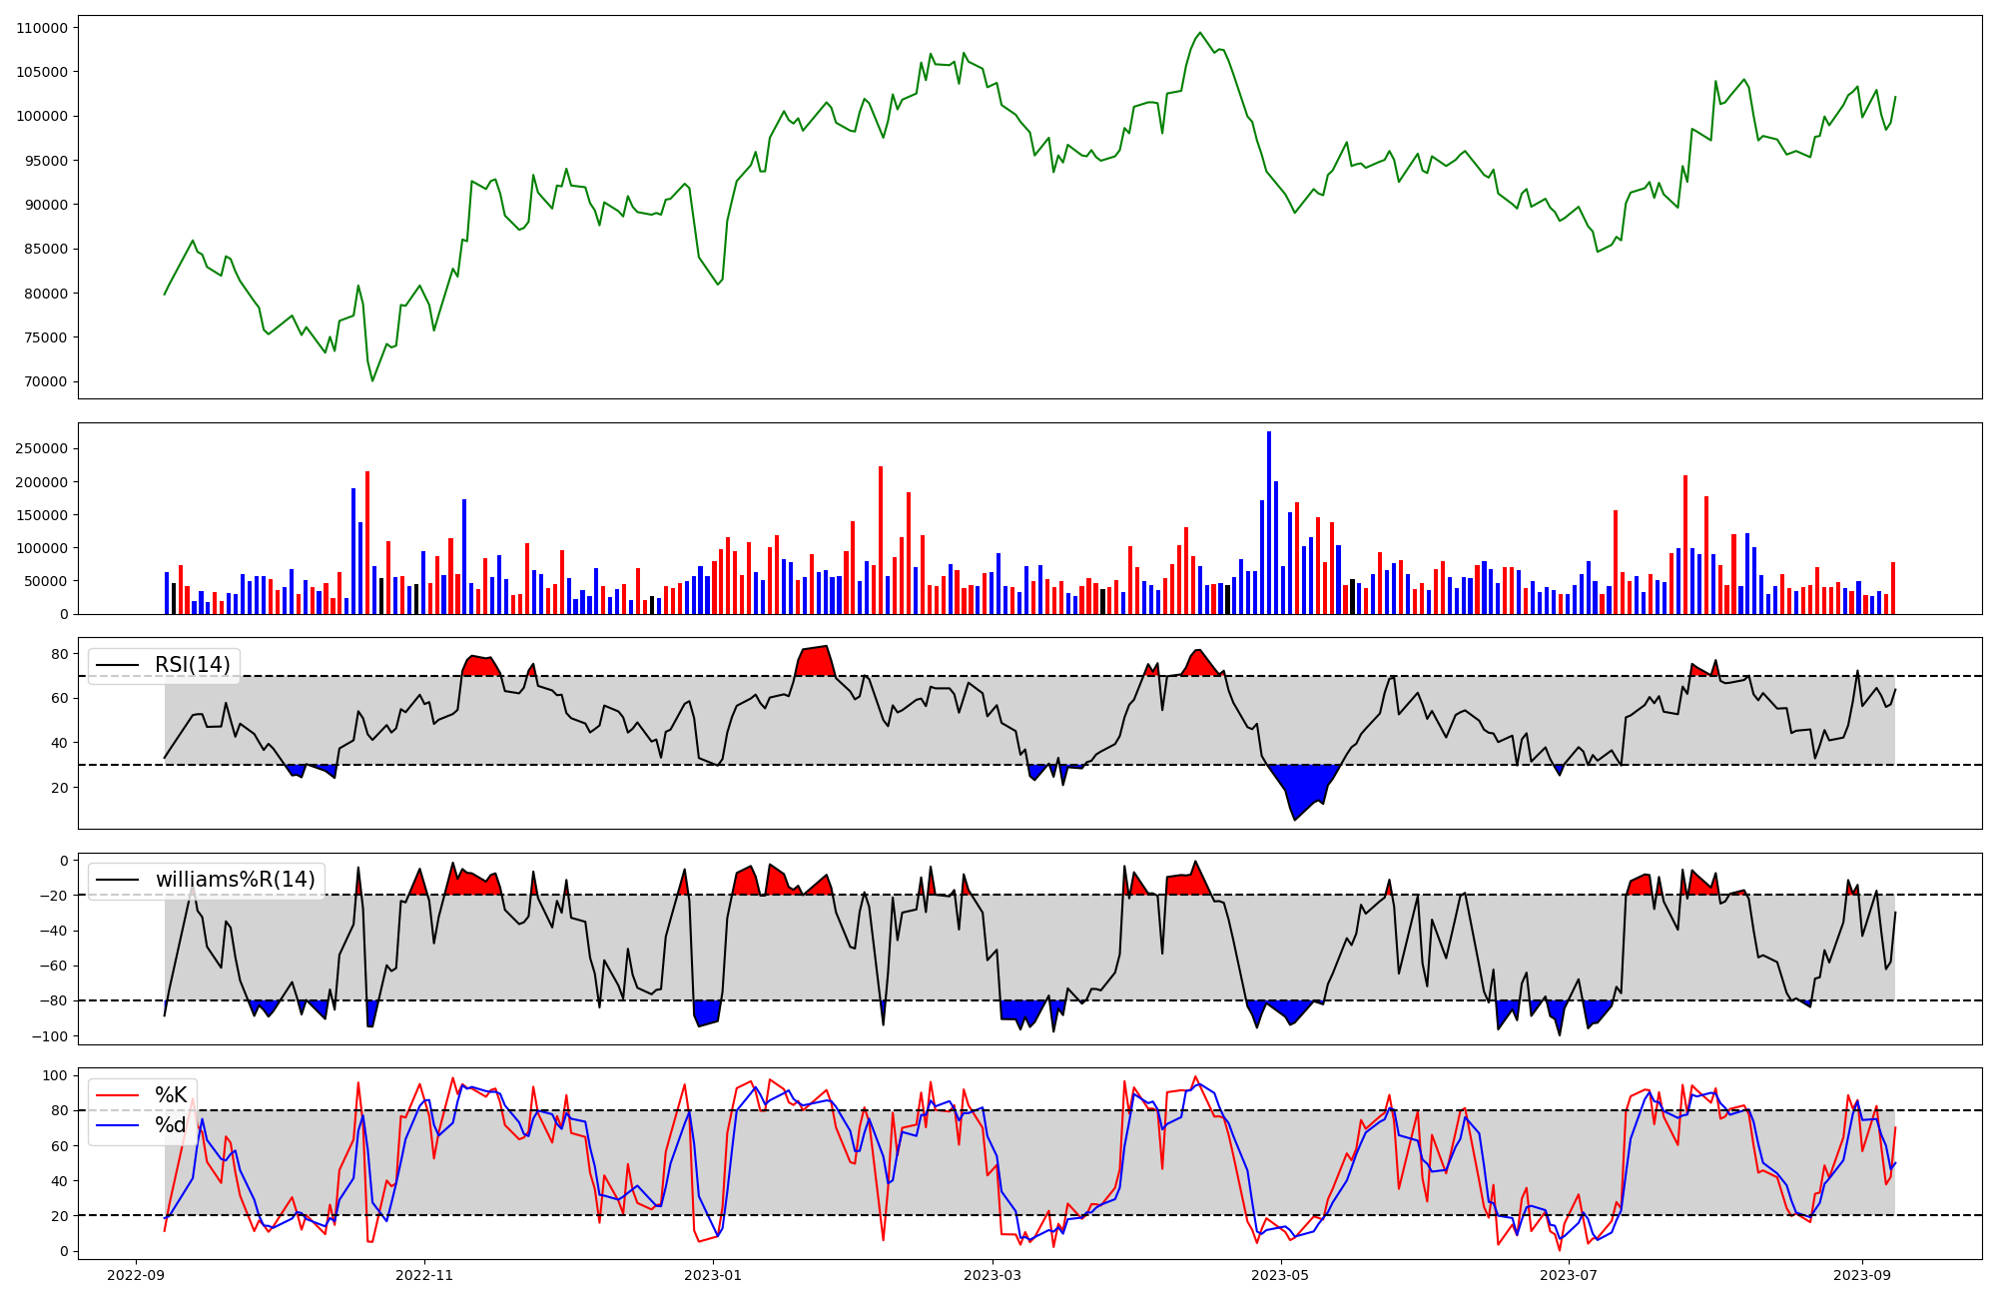1997x1298 pixels.
Task: Click the 2023-09 x-axis date label
Action: (x=1862, y=1274)
